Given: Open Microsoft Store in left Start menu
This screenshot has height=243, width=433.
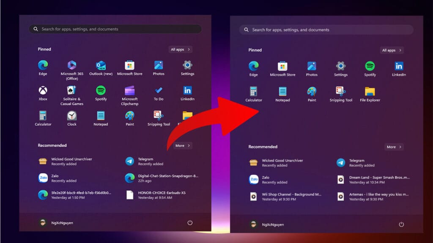Looking at the screenshot, I should click(x=129, y=68).
